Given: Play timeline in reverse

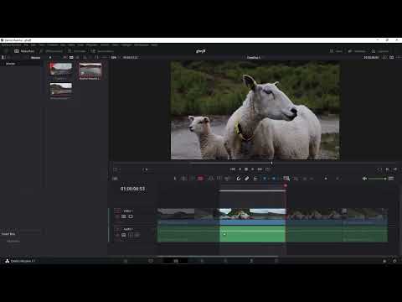Looking at the screenshot, I should coord(240,169).
